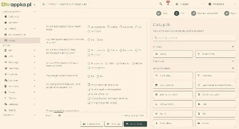
Task: Focus the field search box under Dodaj pole
Action: click(194, 38)
